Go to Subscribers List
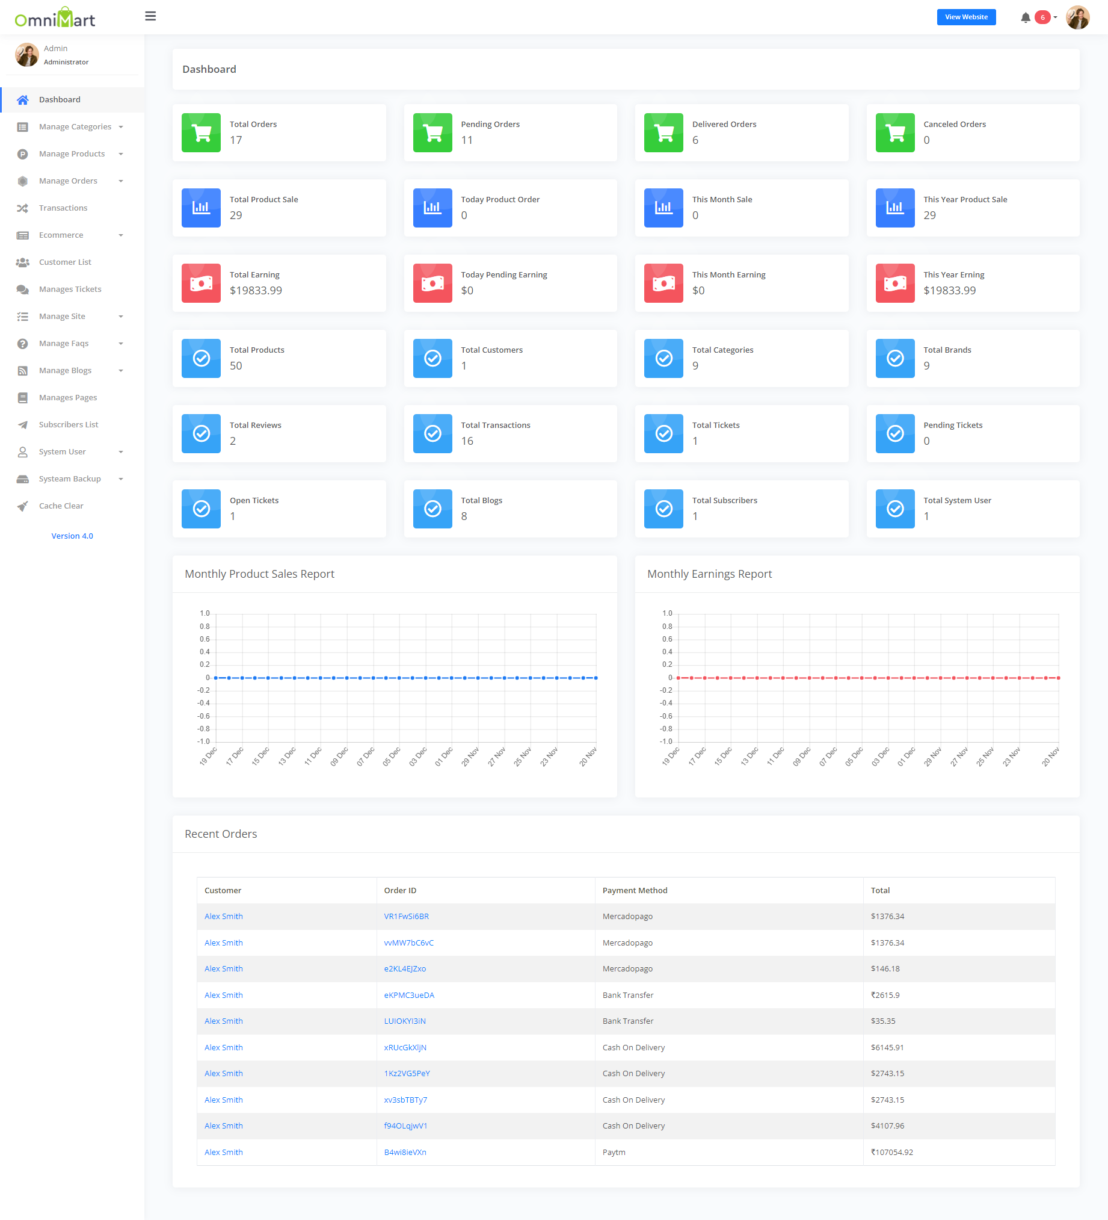This screenshot has width=1108, height=1220. click(69, 425)
